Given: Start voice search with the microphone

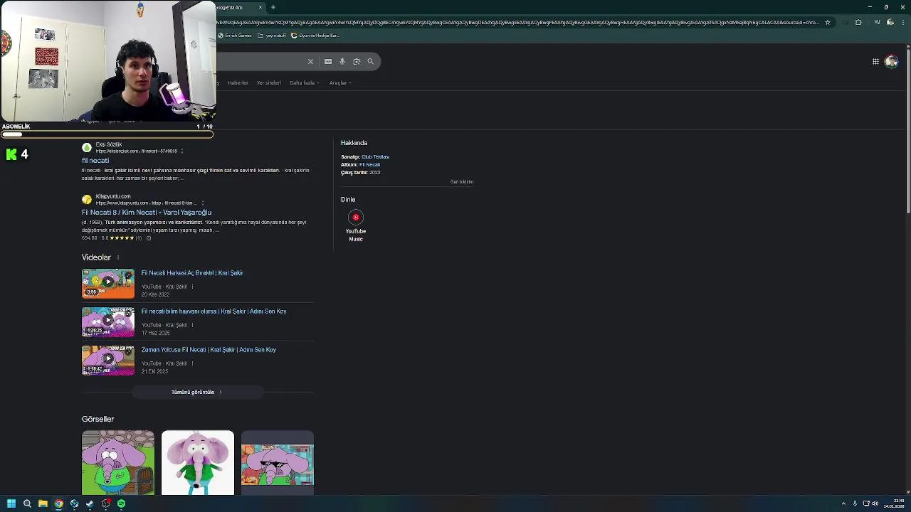Looking at the screenshot, I should click(342, 62).
